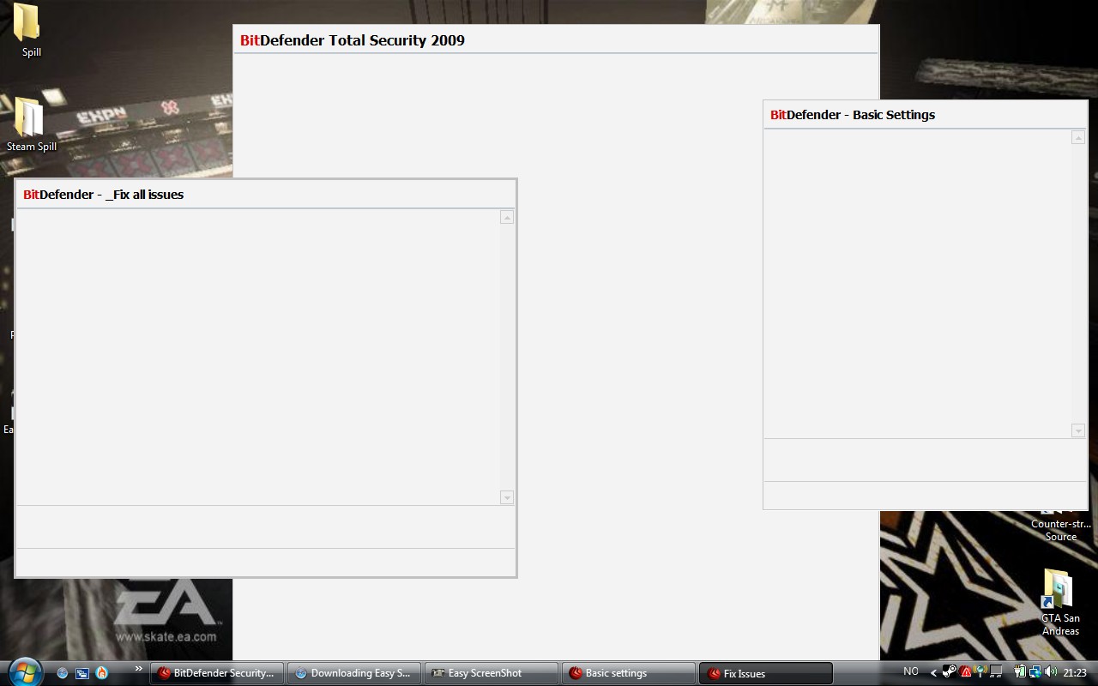The height and width of the screenshot is (686, 1098).
Task: Switch to Downloading Easy S... taskbar button
Action: pyautogui.click(x=353, y=673)
